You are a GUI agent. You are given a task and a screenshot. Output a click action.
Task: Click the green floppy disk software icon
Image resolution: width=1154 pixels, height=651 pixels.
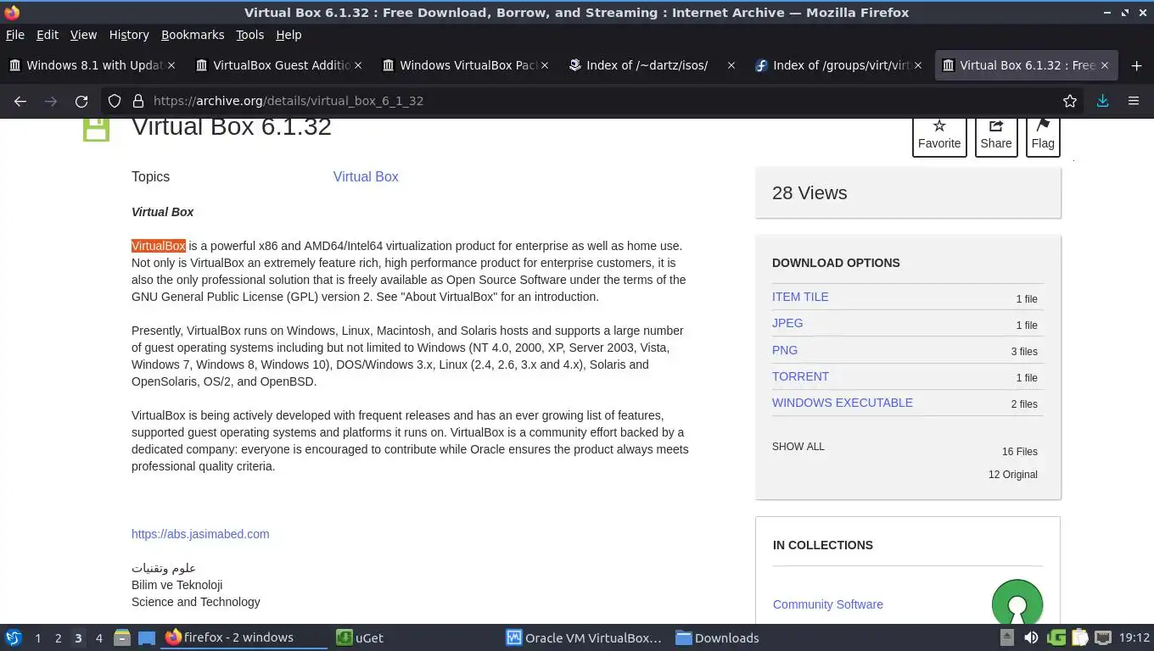click(96, 129)
